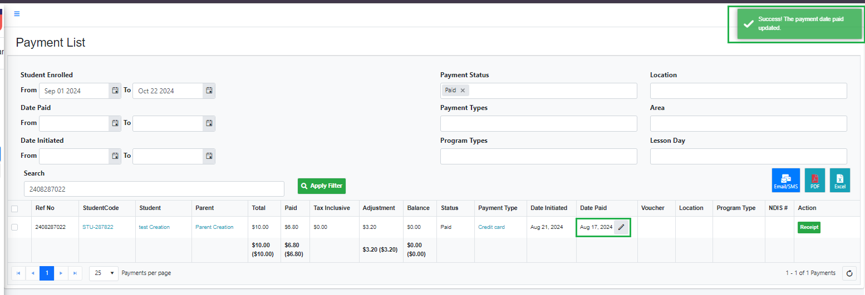The image size is (865, 295).
Task: Open the Lesson Day selection box
Action: click(748, 156)
